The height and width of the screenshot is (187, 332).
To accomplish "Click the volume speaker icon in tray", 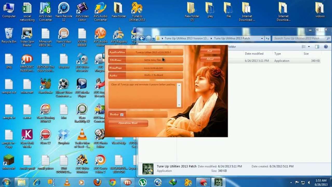I will (x=309, y=182).
